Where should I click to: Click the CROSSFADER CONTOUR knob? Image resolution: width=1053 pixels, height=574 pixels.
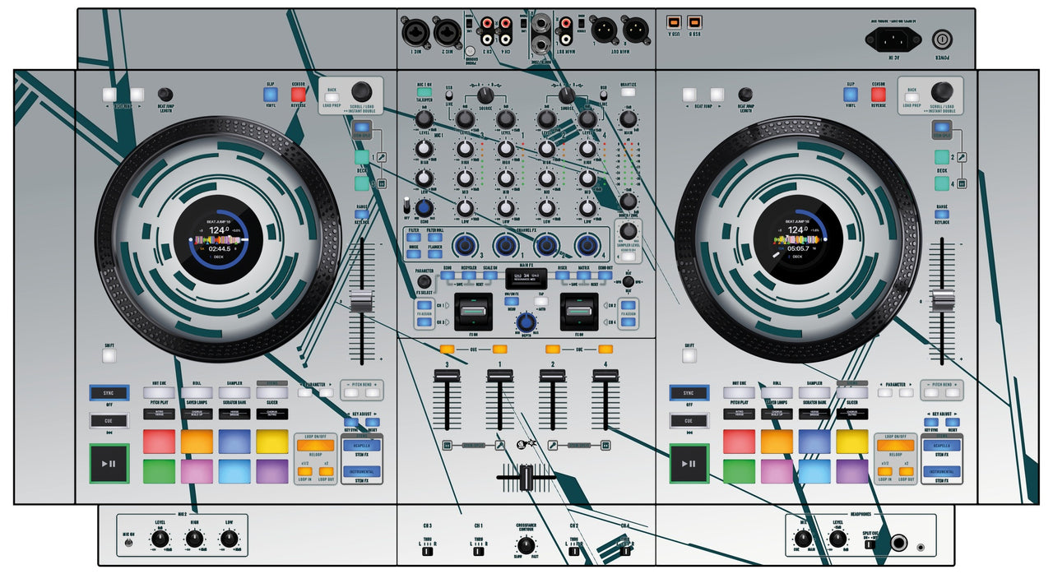(x=526, y=544)
